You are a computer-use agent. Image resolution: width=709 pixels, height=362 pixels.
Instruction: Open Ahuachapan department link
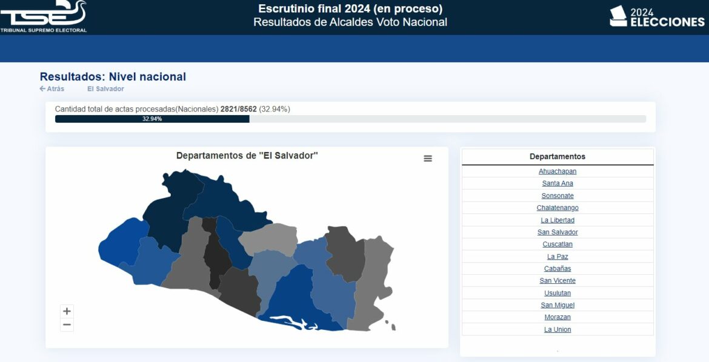558,171
